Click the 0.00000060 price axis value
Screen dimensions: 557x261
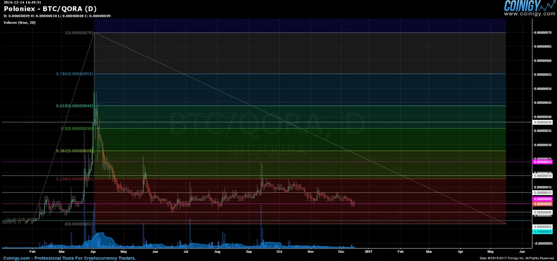(x=544, y=60)
